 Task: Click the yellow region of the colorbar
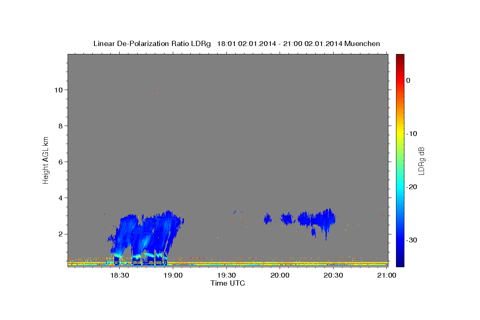(400, 133)
